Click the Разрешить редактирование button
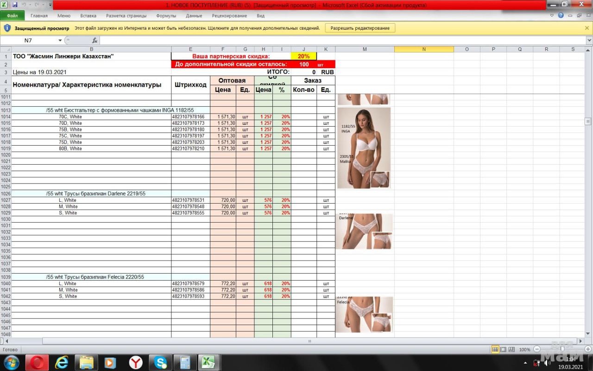The width and height of the screenshot is (593, 371). point(360,28)
